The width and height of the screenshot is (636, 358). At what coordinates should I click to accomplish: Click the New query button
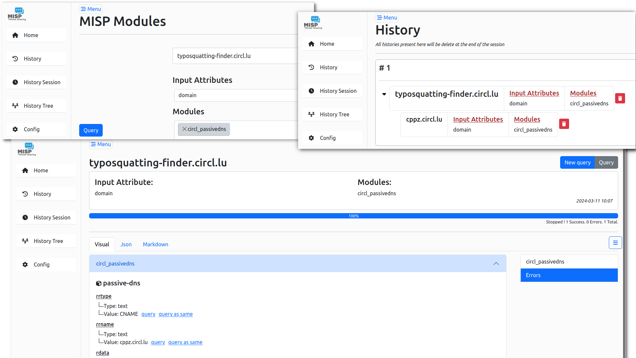point(577,162)
